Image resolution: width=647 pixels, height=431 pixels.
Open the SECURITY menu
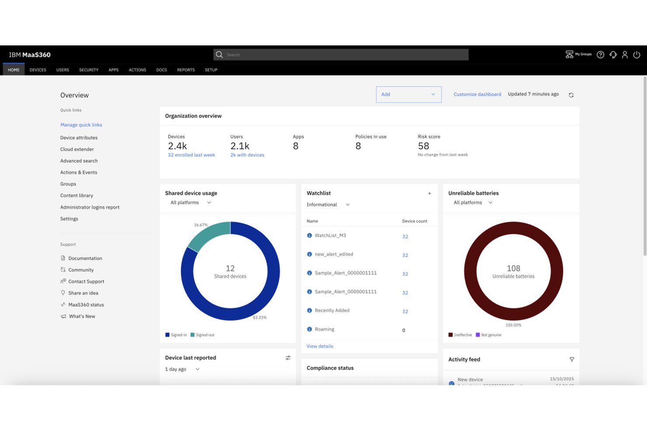(x=89, y=70)
